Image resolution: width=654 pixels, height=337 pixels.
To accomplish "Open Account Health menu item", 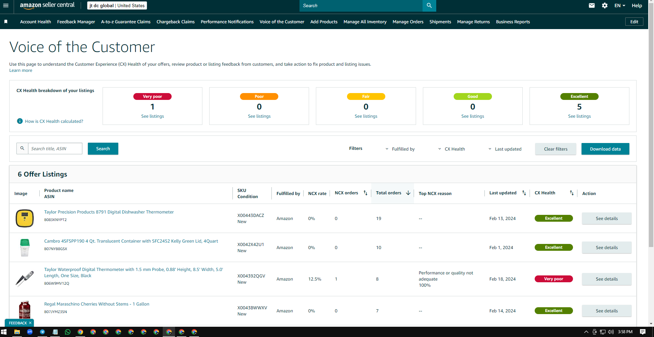I will coord(36,22).
